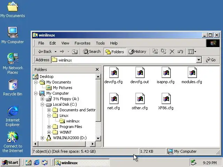Select the modules.cfg file icon

click(192, 72)
